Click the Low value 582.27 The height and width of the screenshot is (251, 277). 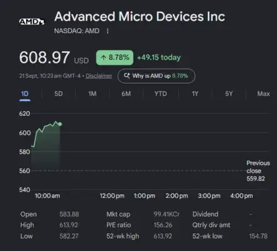[69, 236]
